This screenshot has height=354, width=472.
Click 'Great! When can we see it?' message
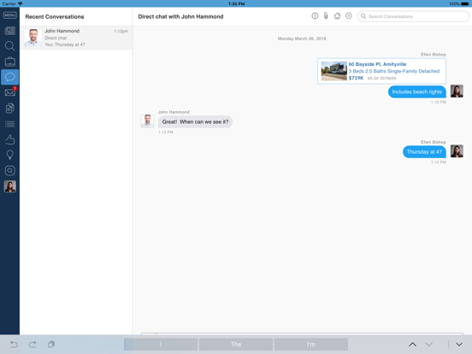click(195, 121)
